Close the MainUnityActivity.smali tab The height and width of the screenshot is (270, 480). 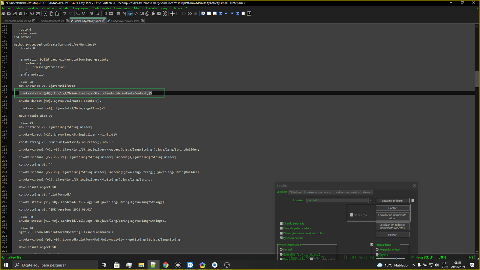click(x=104, y=21)
